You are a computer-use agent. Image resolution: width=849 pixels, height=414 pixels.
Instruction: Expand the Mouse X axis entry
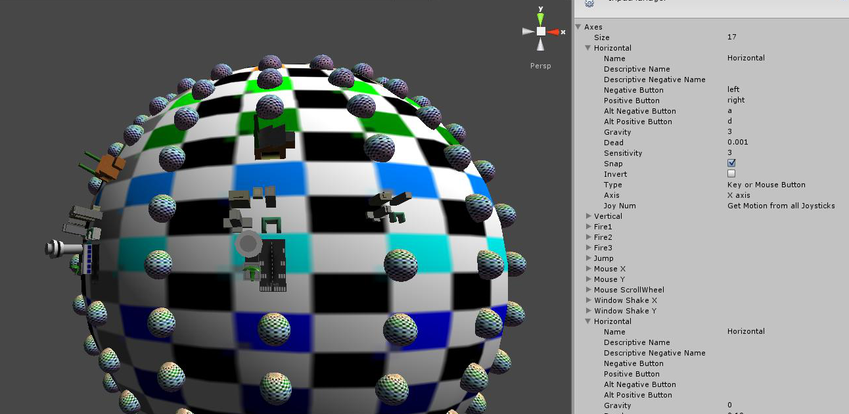pos(588,269)
